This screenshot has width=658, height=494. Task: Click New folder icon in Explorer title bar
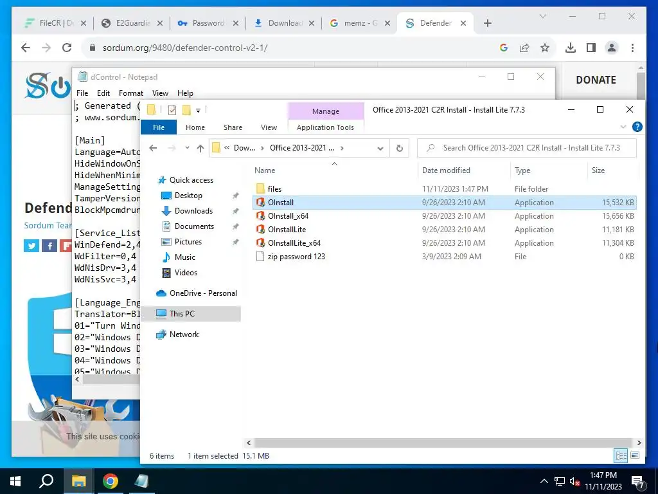(186, 110)
